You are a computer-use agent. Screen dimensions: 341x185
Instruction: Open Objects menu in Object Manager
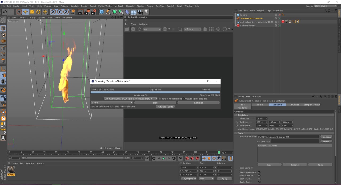(x=261, y=11)
